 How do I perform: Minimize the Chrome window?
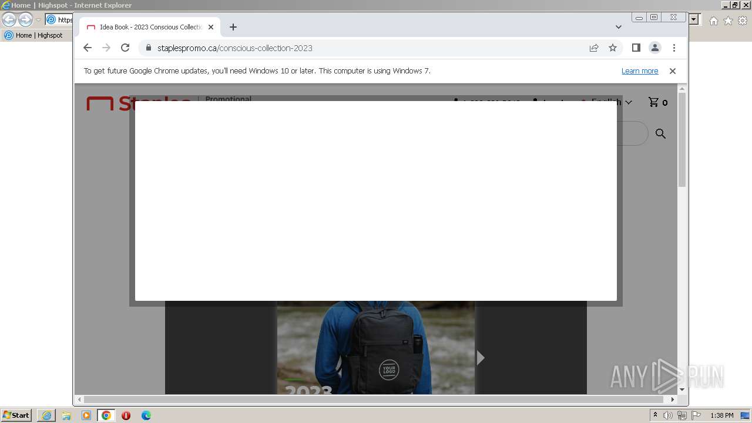639,18
